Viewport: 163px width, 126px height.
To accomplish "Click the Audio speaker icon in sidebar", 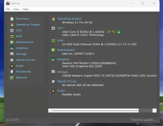I will pos(12,66).
